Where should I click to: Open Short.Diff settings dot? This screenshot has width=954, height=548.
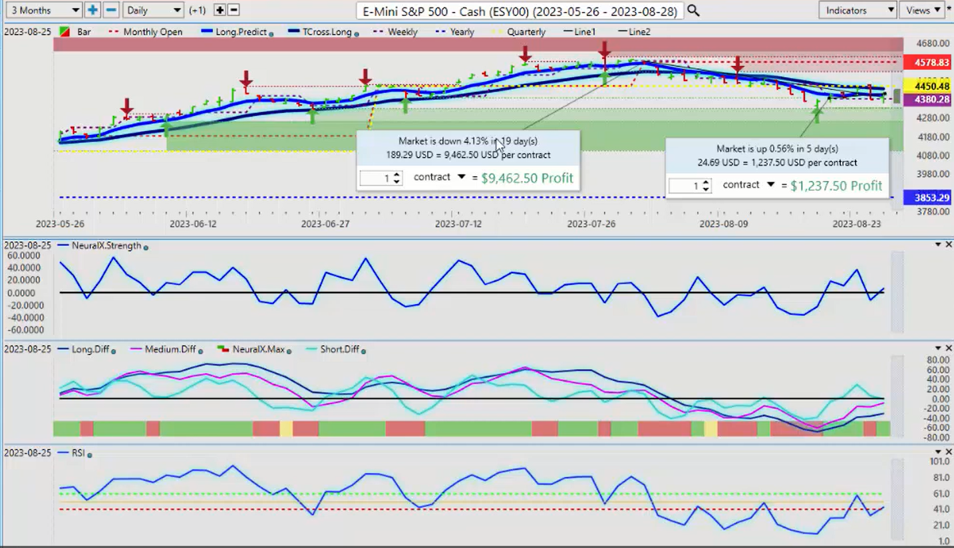pos(363,350)
